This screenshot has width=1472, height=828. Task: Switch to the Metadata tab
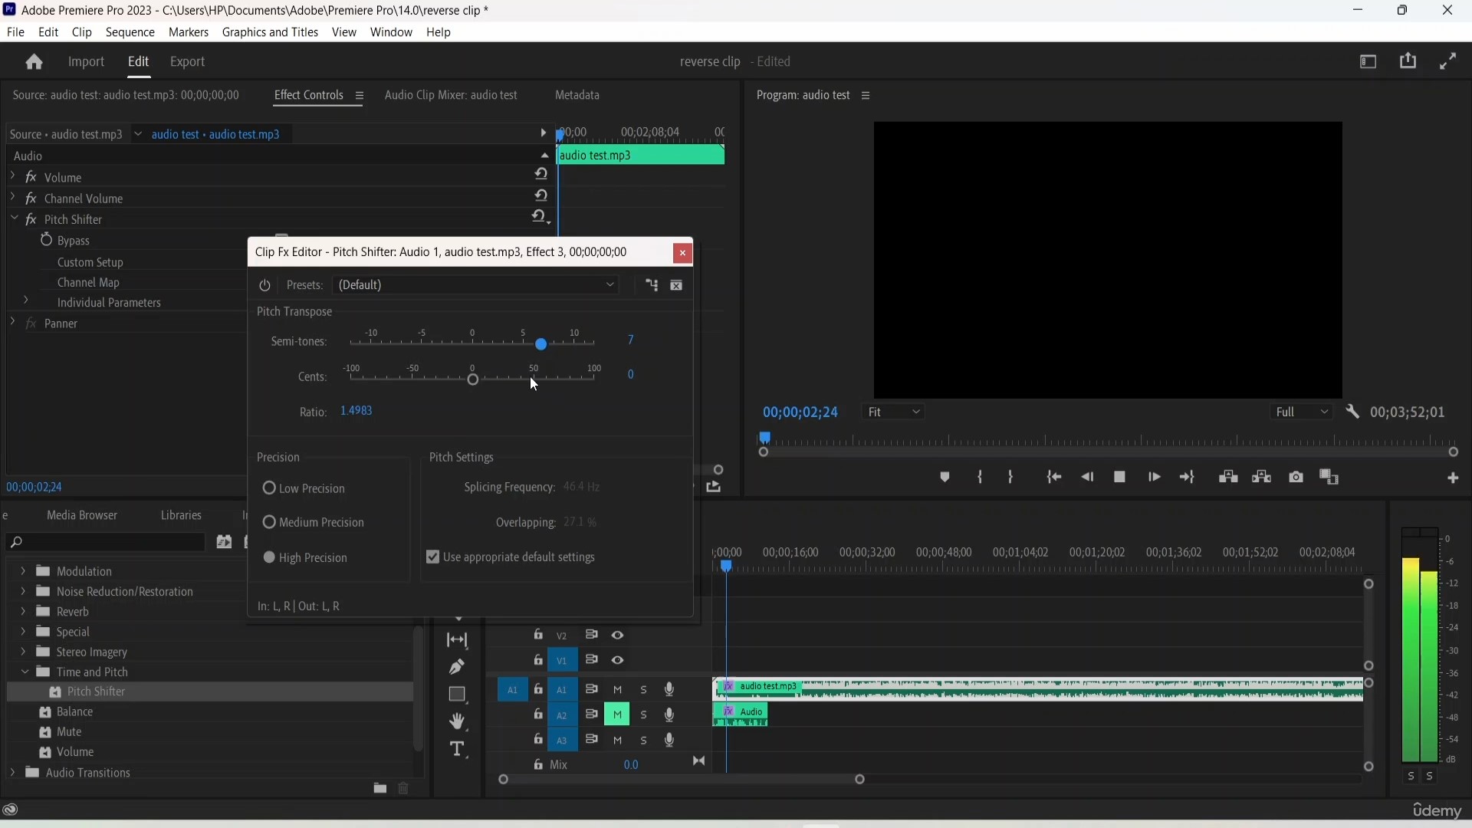click(578, 96)
